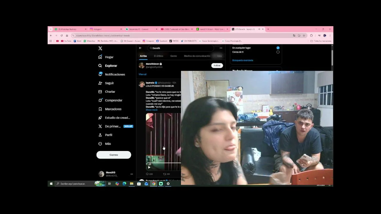Click Correo post button
The width and height of the screenshot is (381, 214).
[x=114, y=155]
